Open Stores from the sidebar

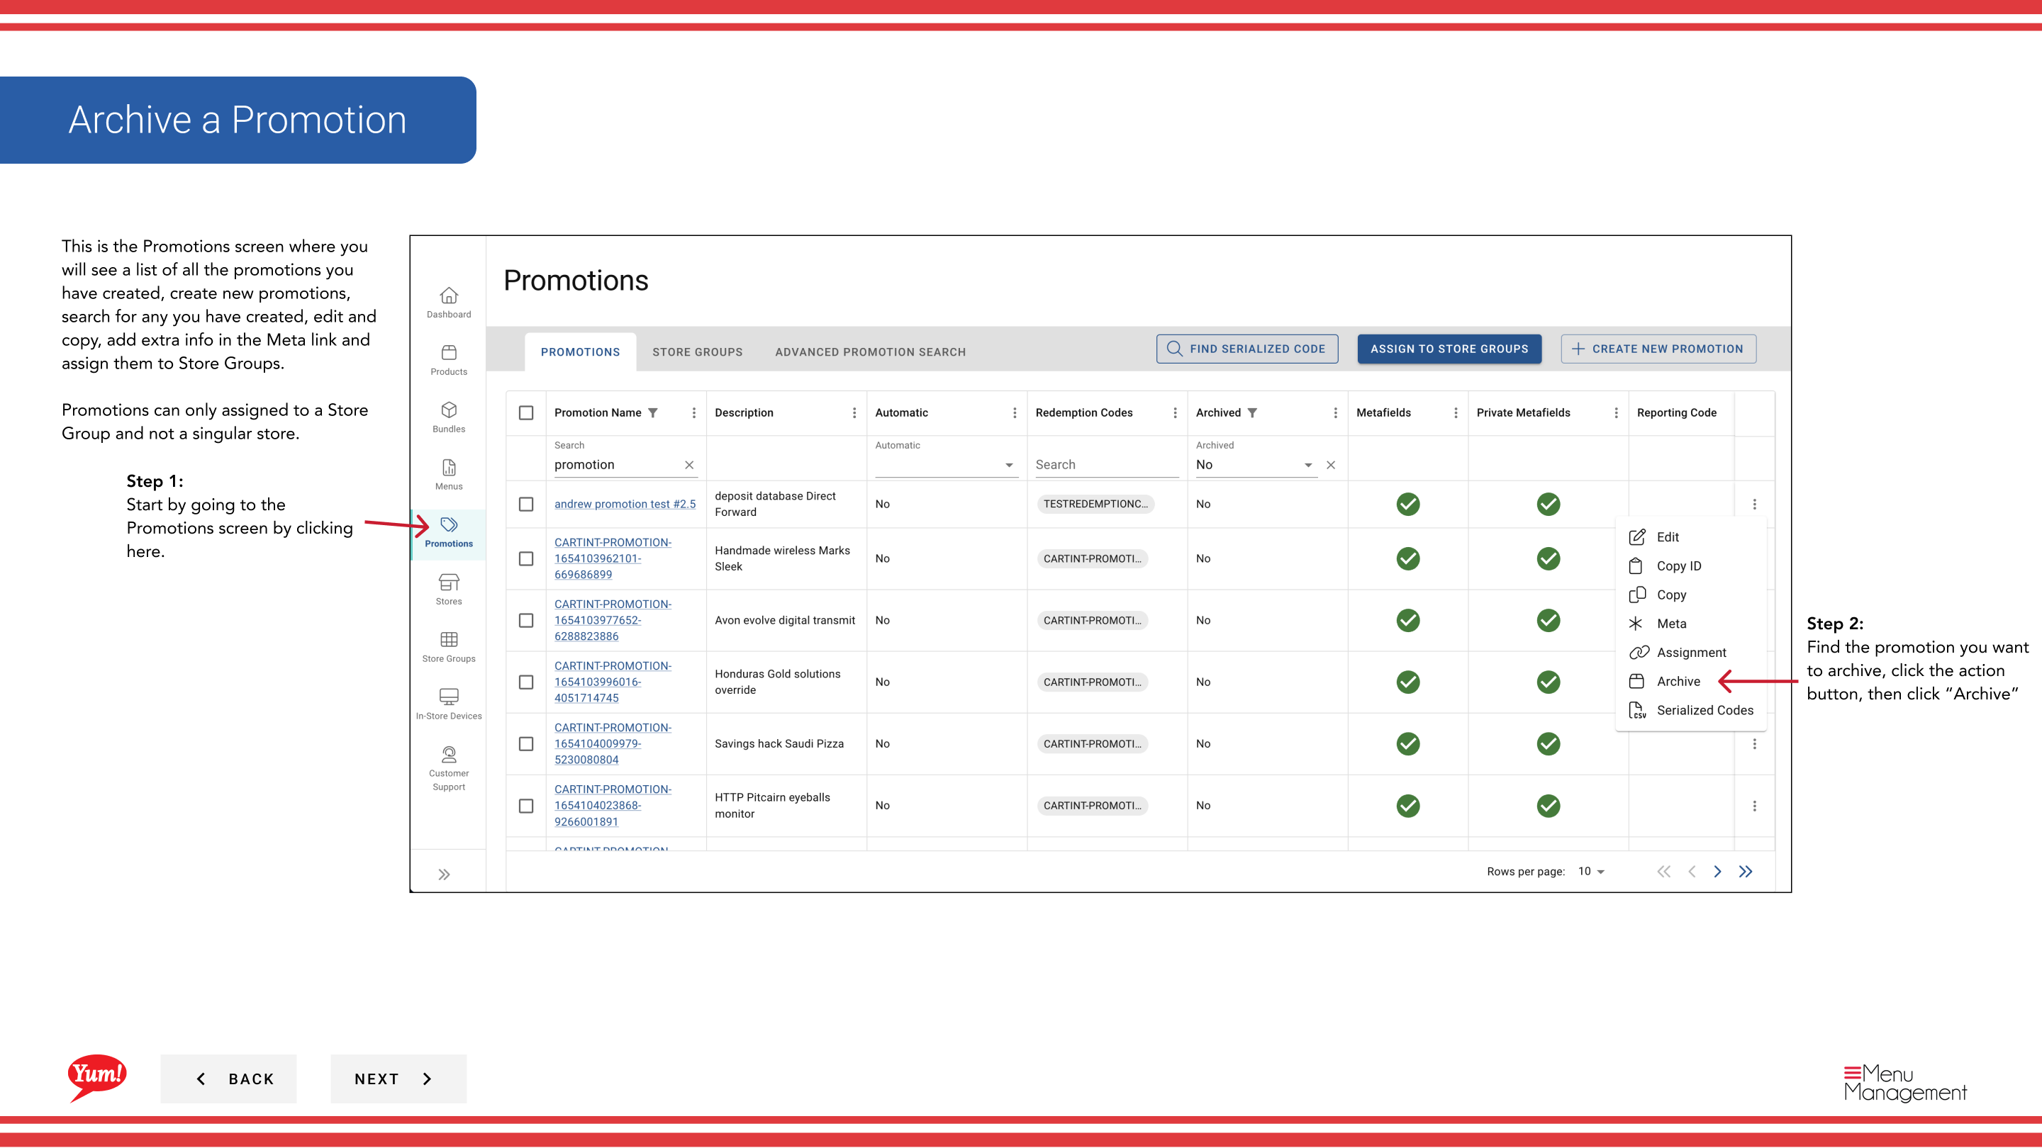(x=449, y=590)
